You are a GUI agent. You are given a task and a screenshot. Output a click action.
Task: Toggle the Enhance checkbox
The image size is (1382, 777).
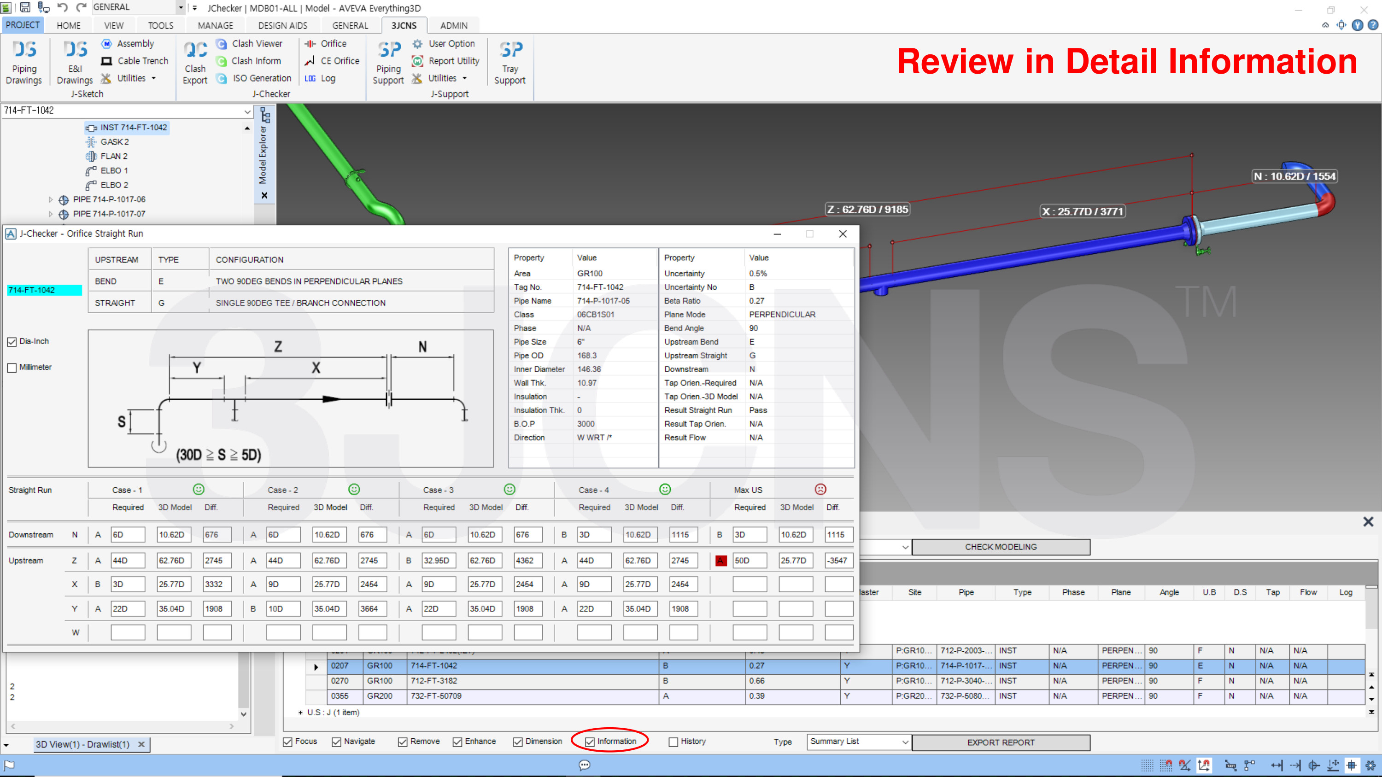(457, 742)
